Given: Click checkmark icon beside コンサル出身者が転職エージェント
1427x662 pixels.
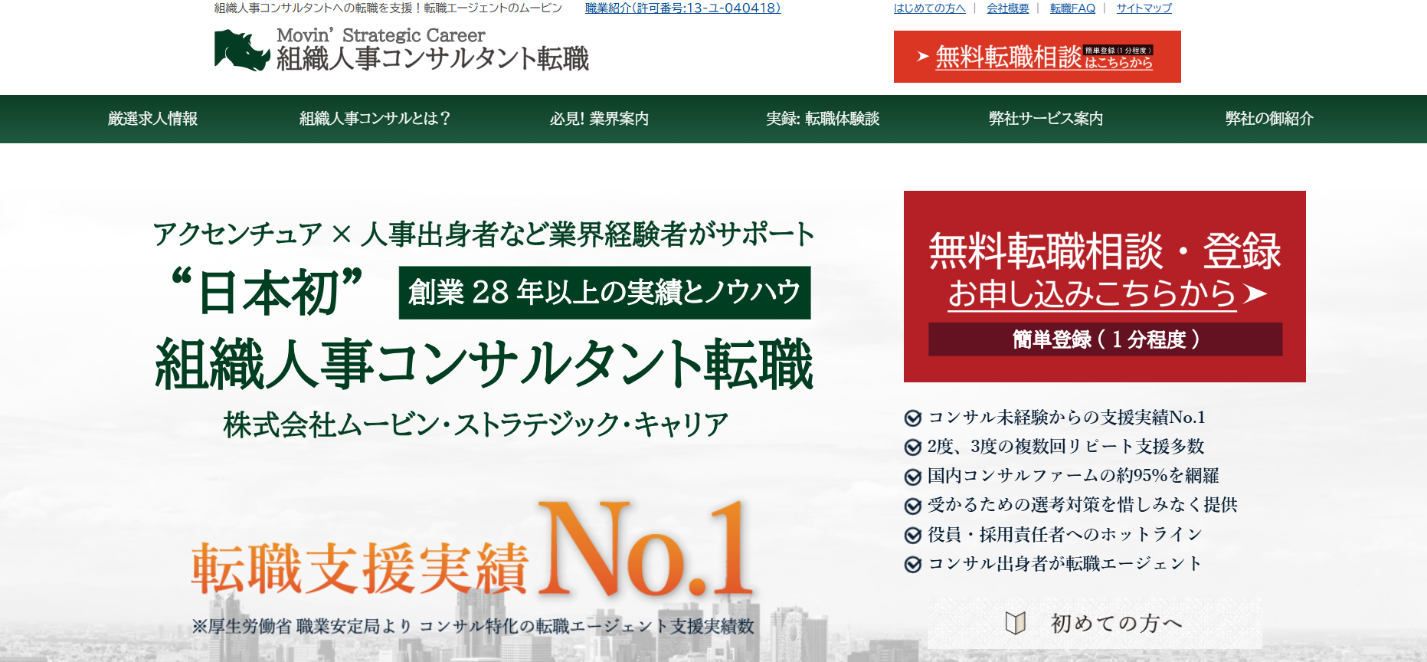Looking at the screenshot, I should (x=912, y=565).
